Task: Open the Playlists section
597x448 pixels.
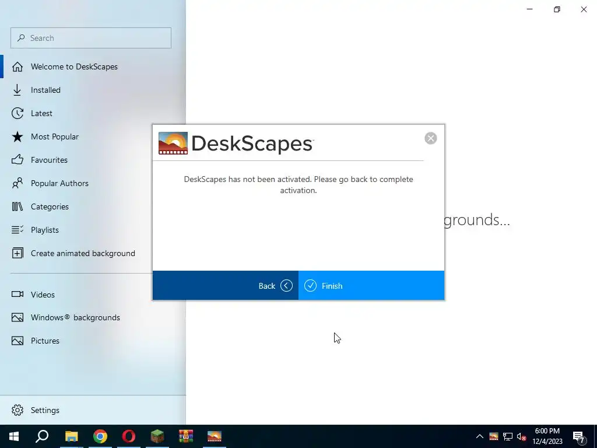Action: (44, 230)
